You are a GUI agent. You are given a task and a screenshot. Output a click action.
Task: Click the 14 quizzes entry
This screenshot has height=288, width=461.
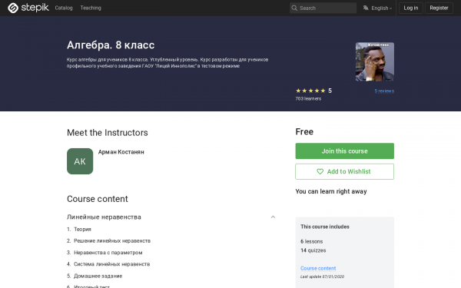tap(313, 250)
